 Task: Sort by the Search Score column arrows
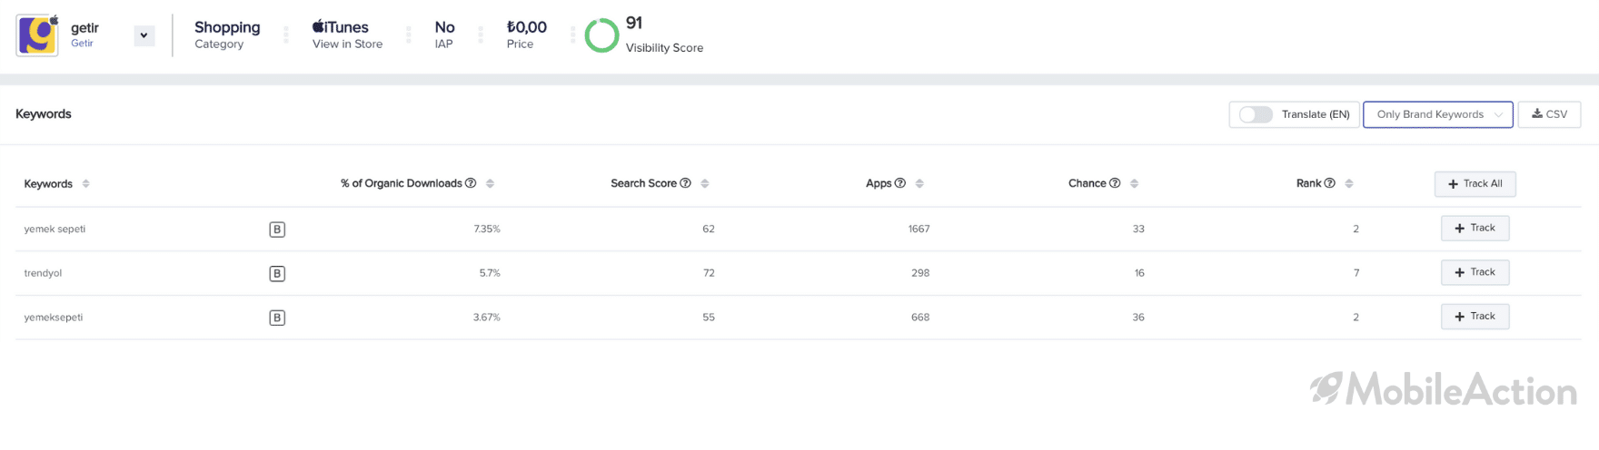click(x=704, y=183)
